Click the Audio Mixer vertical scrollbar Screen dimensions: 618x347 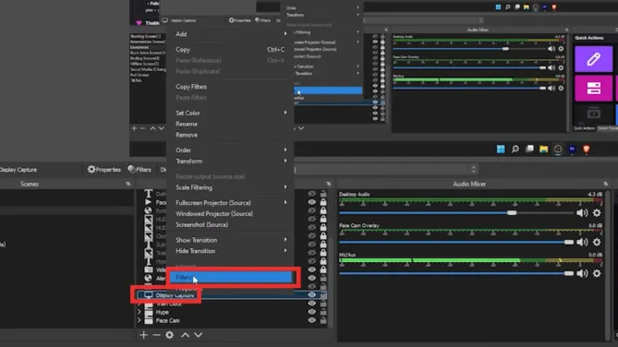pos(608,265)
